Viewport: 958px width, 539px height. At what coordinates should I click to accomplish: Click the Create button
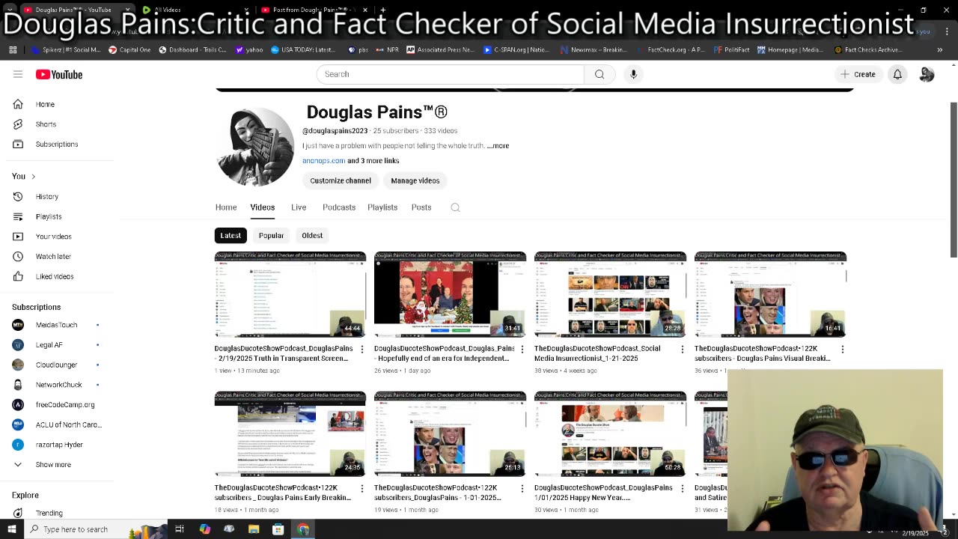click(x=858, y=74)
